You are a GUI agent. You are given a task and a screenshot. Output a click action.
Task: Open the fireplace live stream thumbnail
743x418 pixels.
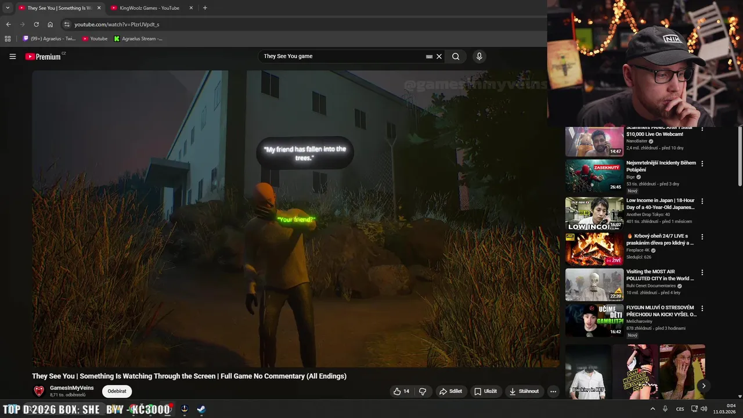pyautogui.click(x=594, y=248)
